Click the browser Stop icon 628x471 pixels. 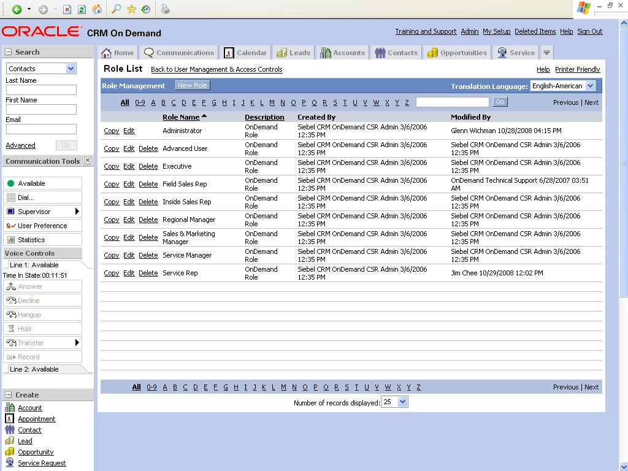coord(67,9)
